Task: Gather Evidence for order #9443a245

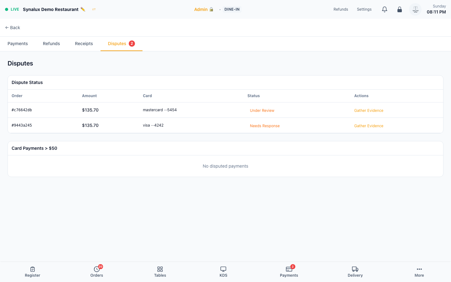Action: click(x=369, y=126)
